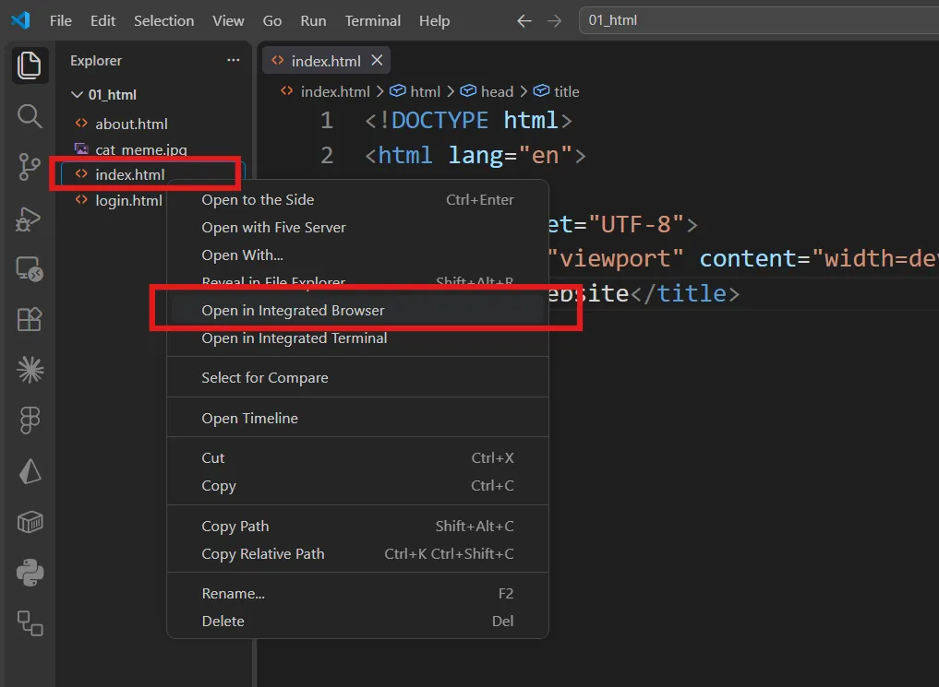Screen dimensions: 939x687
Task: Click index.html in the breadcrumb
Action: [335, 91]
